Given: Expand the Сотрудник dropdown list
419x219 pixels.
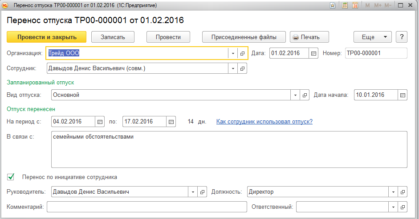Looking at the screenshot, I should click(x=233, y=68).
